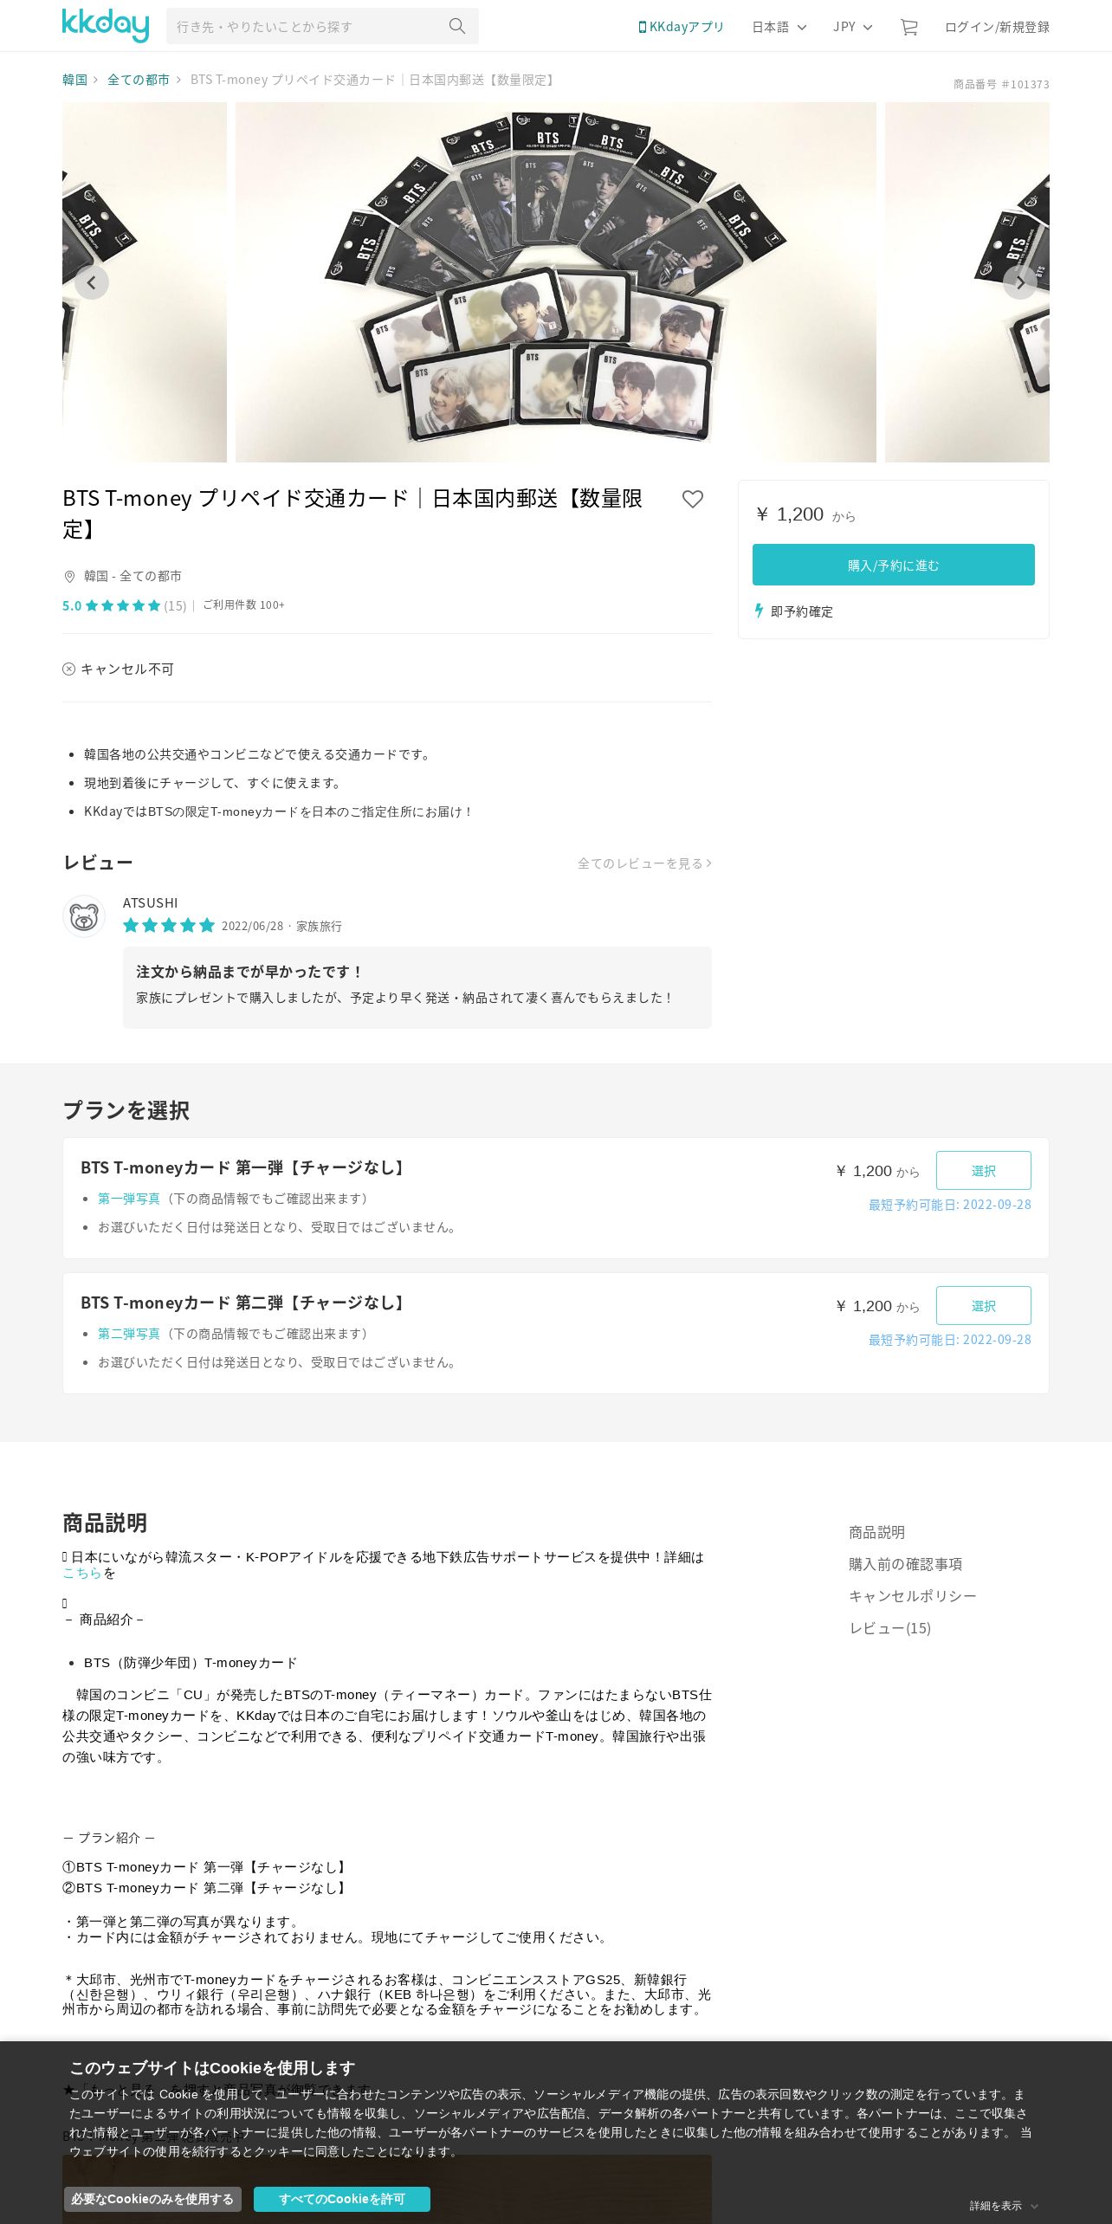Viewport: 1112px width, 2224px height.
Task: Click the instant confirmation lightning icon
Action: pos(759,611)
